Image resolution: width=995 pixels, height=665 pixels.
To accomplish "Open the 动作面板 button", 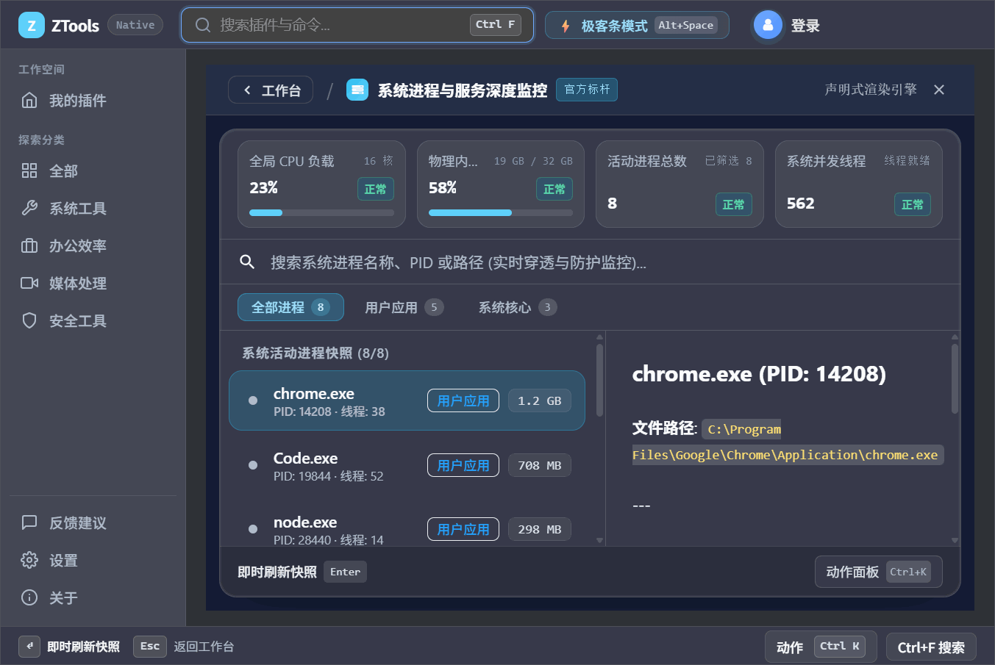I will coord(878,572).
